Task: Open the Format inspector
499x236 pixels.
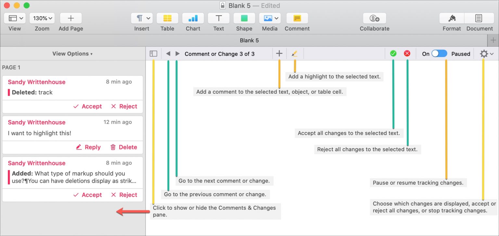Action: 452,18
